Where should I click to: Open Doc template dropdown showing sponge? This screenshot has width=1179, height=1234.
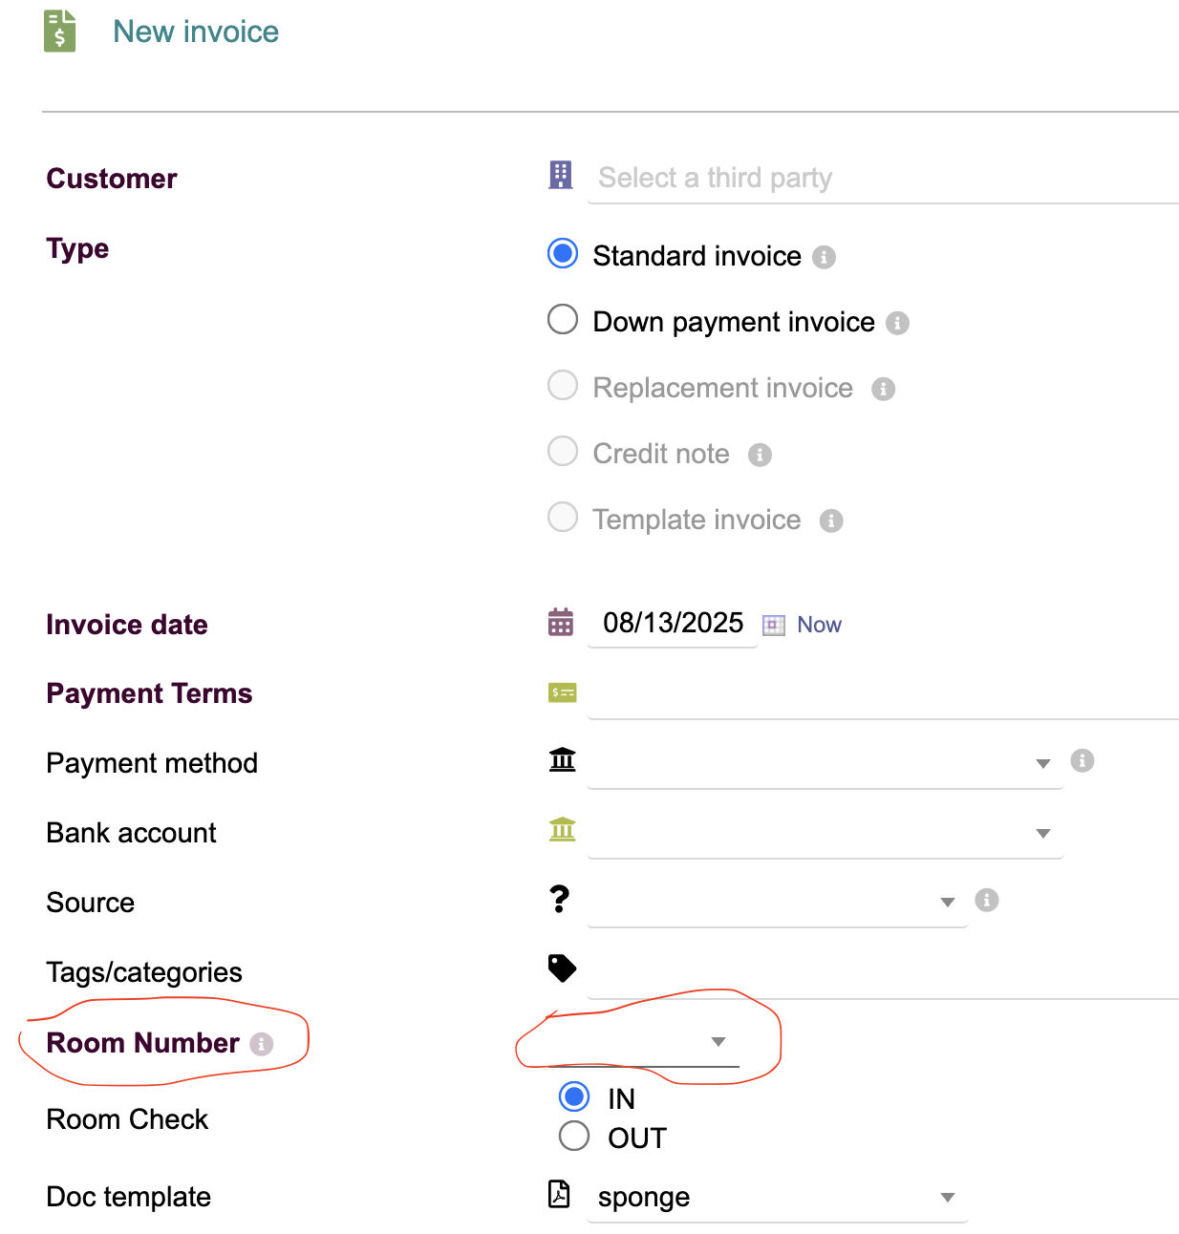pos(776,1197)
